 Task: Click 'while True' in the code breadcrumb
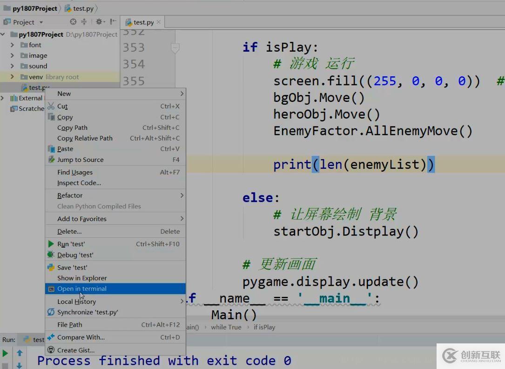pyautogui.click(x=226, y=327)
